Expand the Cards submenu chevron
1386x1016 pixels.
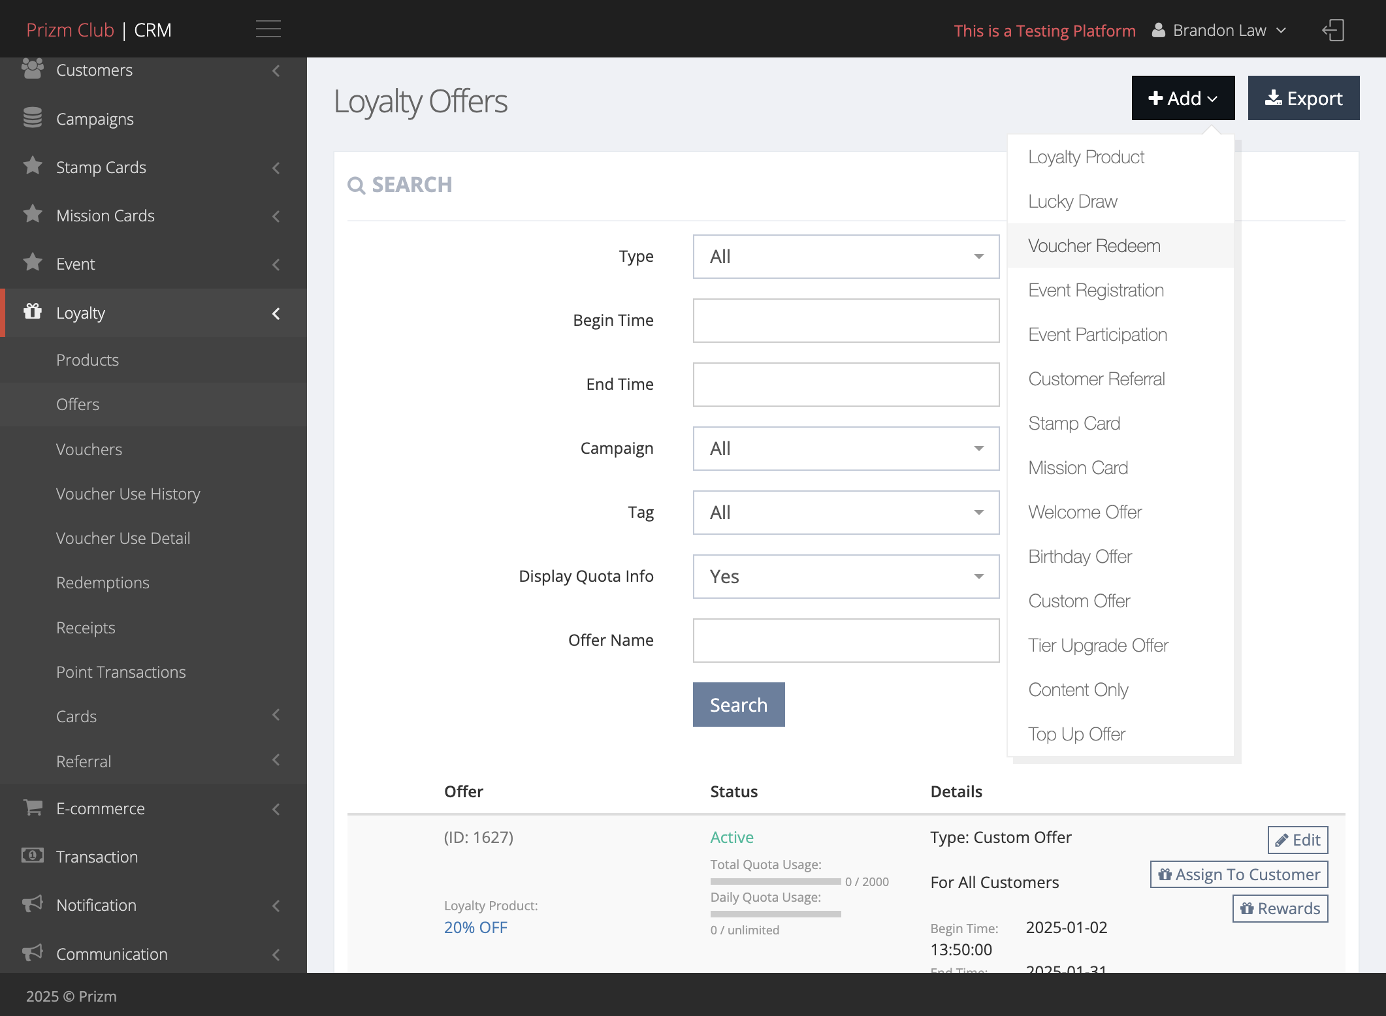(276, 715)
